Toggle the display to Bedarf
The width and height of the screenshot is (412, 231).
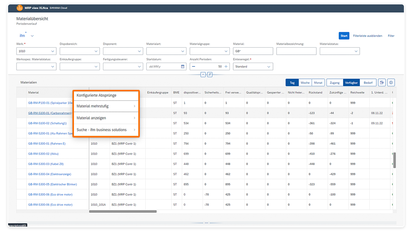pos(368,82)
